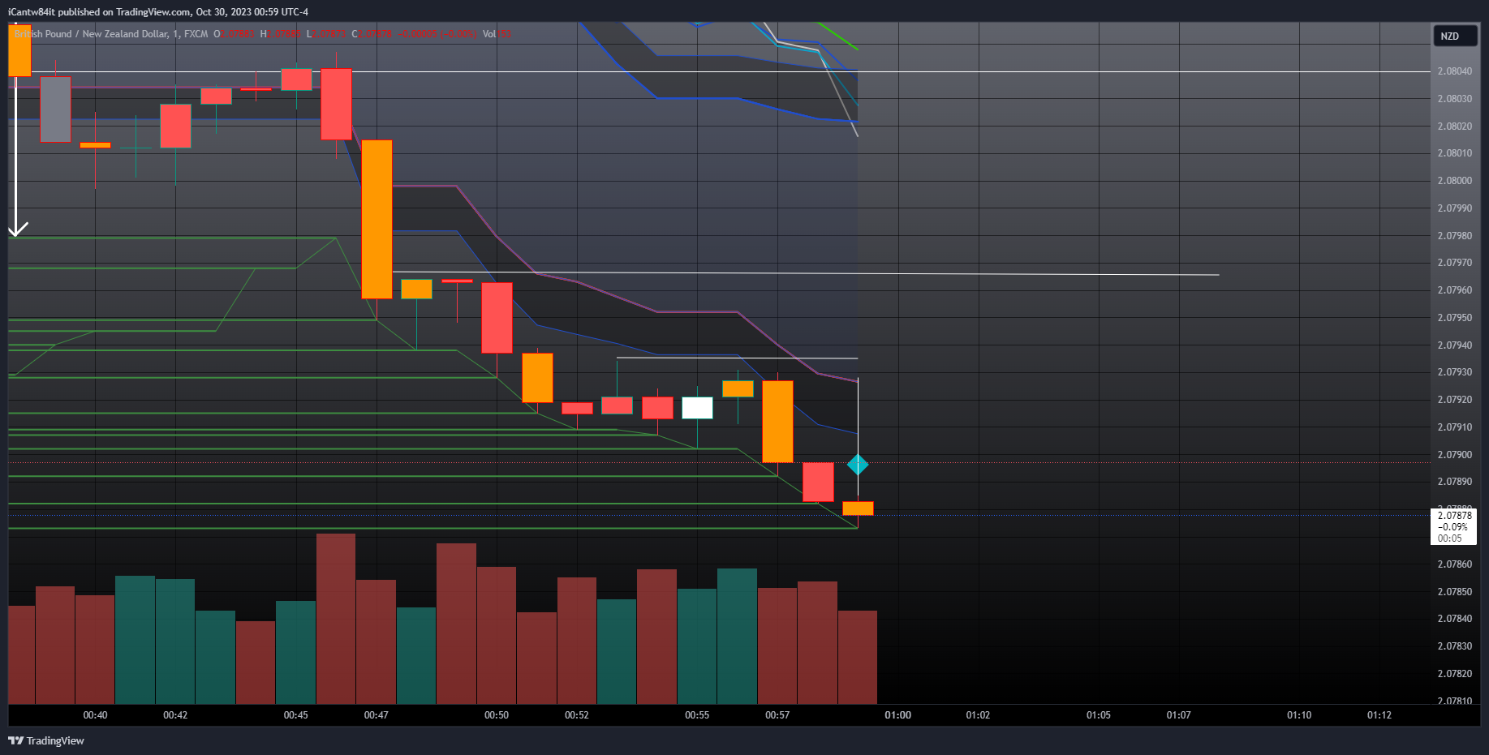Click time axis label 00:55

[x=697, y=715]
